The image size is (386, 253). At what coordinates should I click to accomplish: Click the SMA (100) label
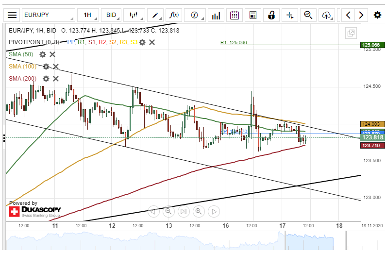tap(23, 67)
